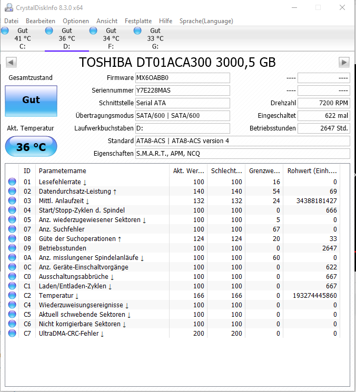Click status icon of Laden/Entladen-Zyklen row
The image size is (356, 392).
pos(12,286)
